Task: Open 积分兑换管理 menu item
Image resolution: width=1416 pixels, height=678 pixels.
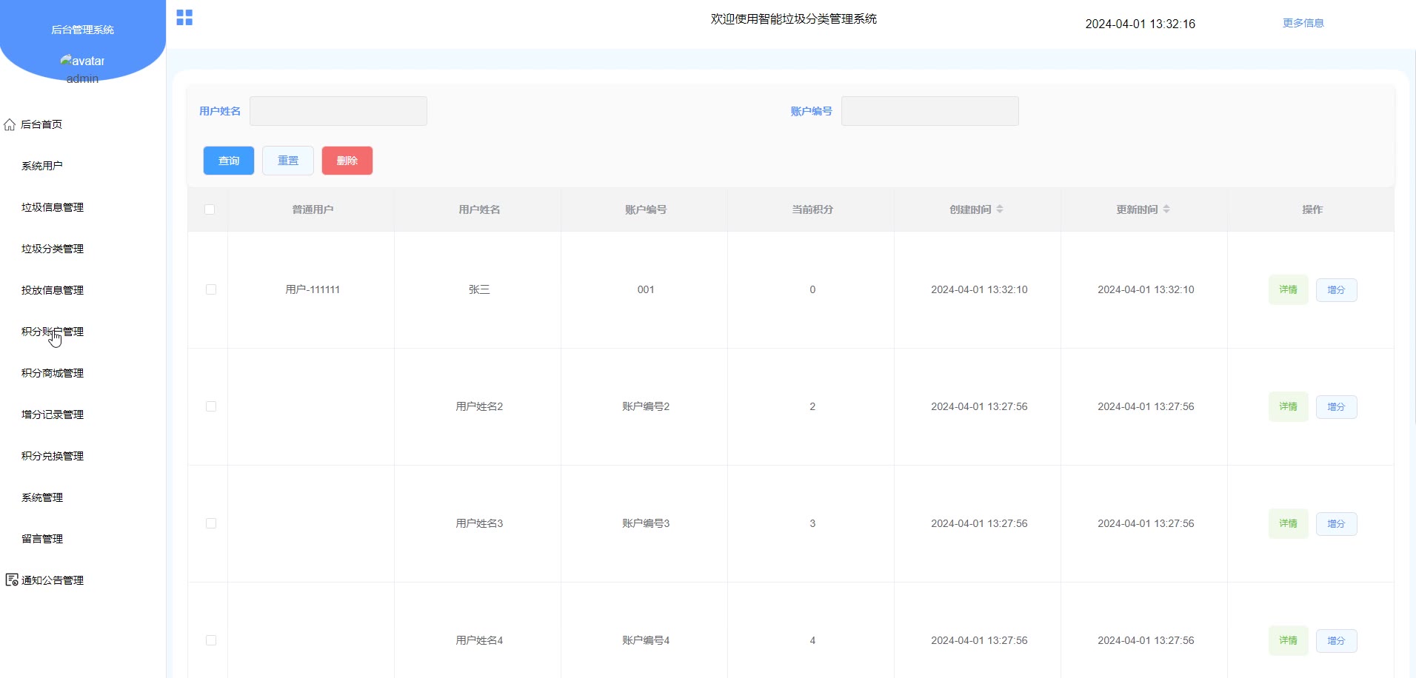Action: point(53,456)
